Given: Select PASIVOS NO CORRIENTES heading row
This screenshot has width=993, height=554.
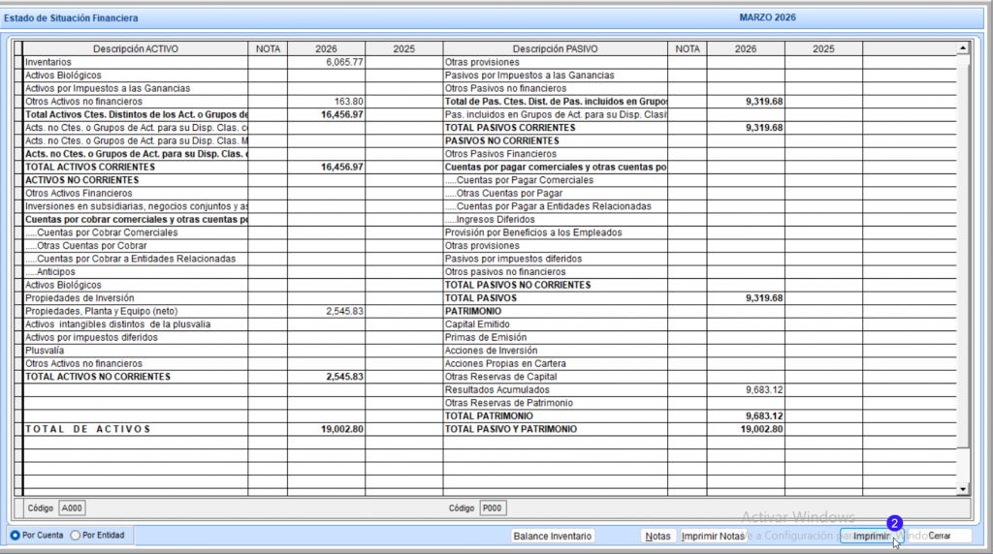Looking at the screenshot, I should (x=556, y=141).
